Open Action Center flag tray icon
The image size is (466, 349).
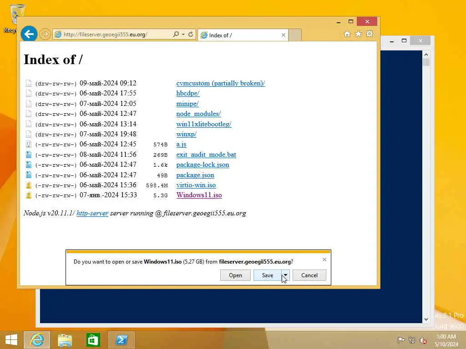click(401, 340)
